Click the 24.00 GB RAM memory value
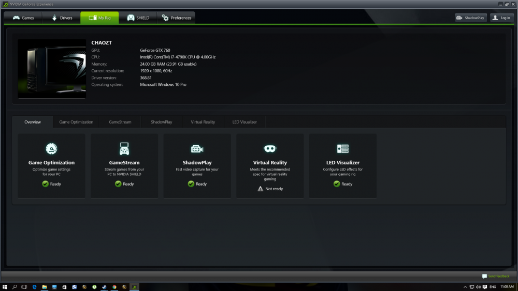This screenshot has width=518, height=291. coord(168,64)
